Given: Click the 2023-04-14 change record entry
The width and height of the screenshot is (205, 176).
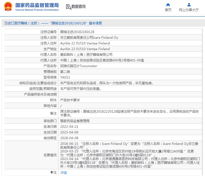Looking at the screenshot, I should click(130, 162).
